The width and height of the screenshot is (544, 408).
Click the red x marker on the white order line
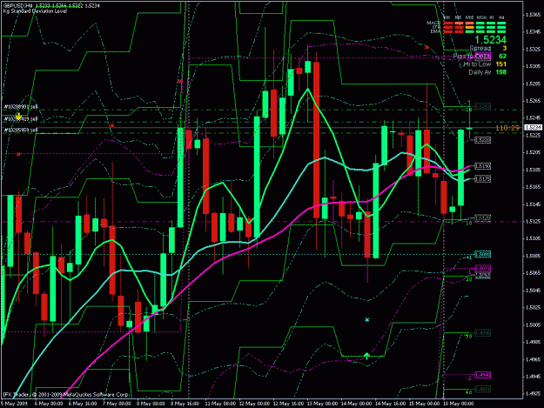(111, 125)
